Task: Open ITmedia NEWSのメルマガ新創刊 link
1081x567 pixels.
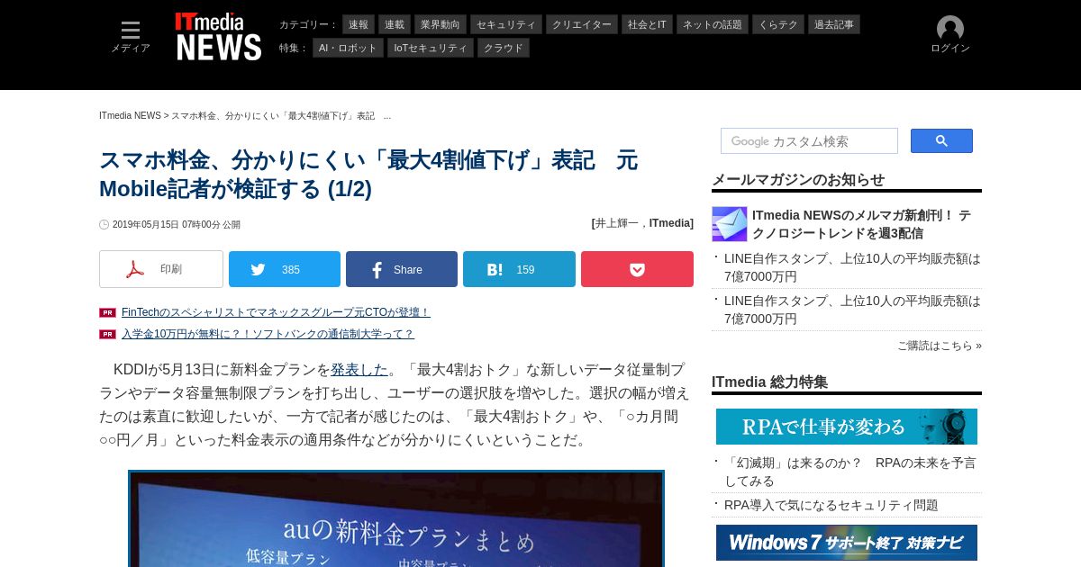Action: 861,224
